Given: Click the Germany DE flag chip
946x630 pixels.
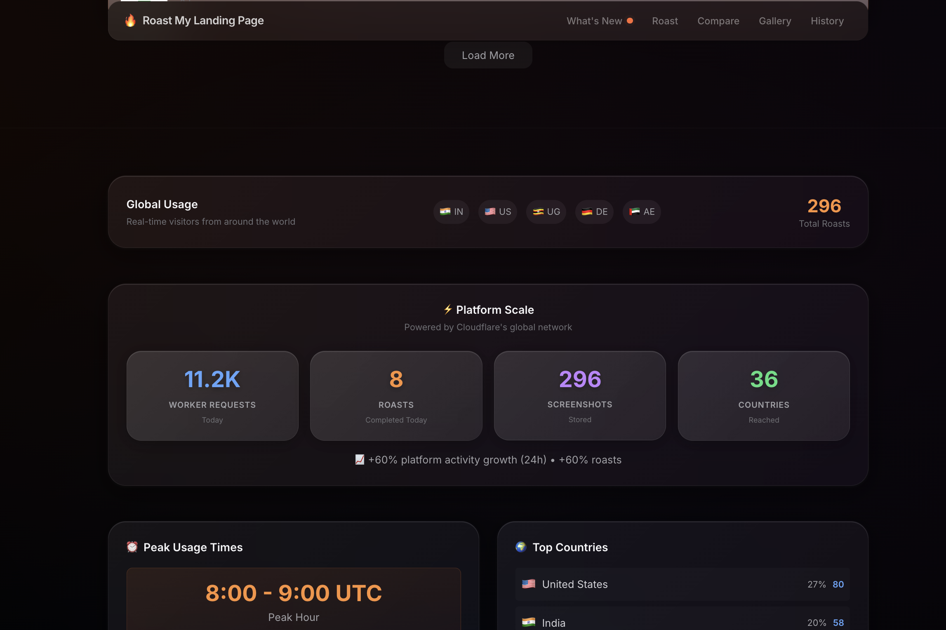Looking at the screenshot, I should pos(594,212).
